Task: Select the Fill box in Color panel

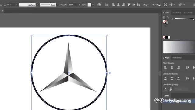Action: (x=165, y=21)
